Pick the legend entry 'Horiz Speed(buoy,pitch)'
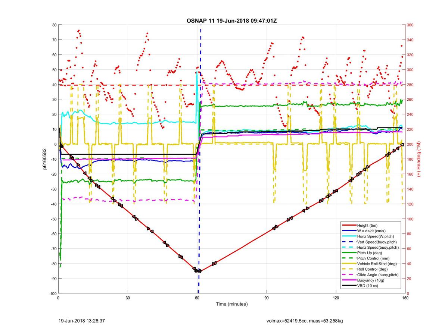 (x=378, y=248)
